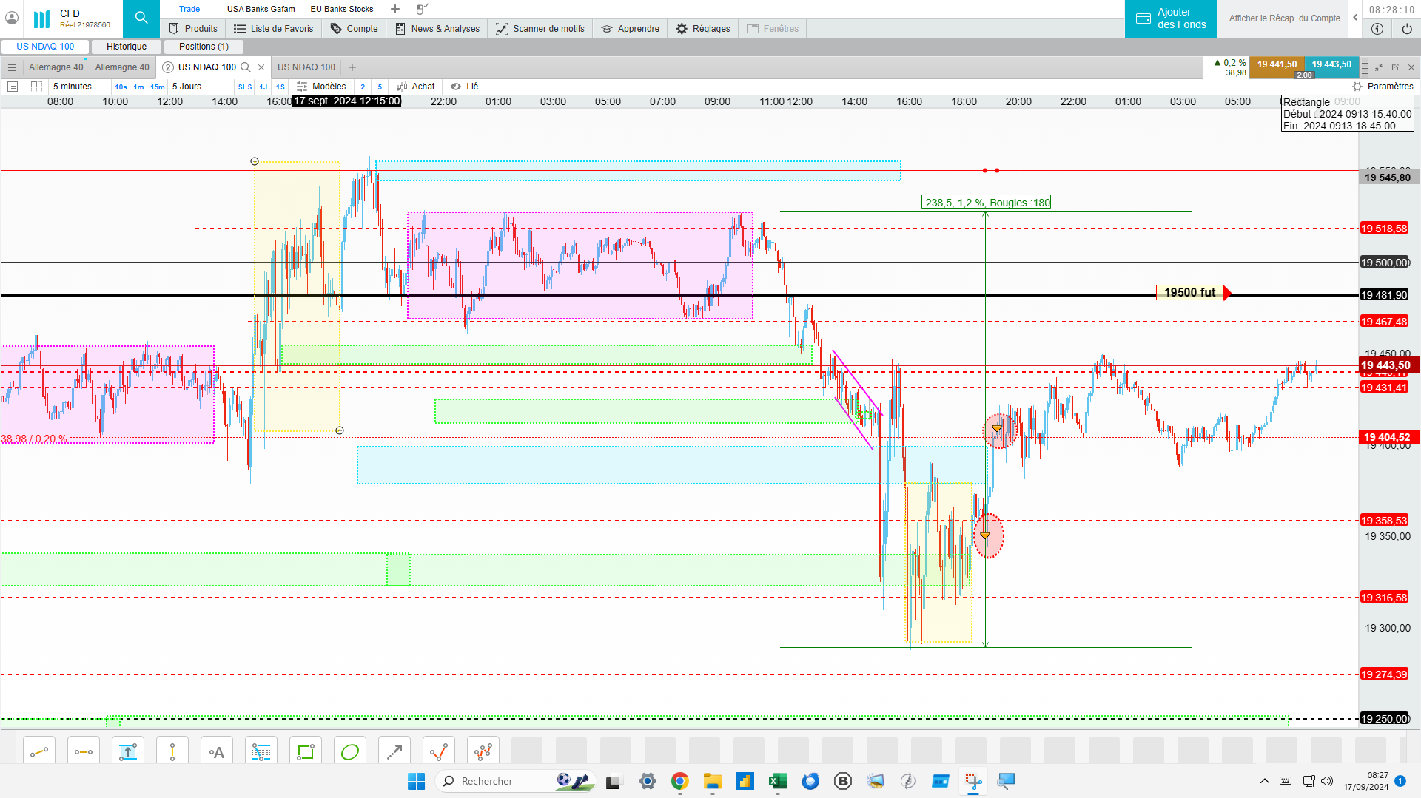Viewport: 1421px width, 798px height.
Task: Open the 5 minutes timeframe dropdown
Action: click(73, 87)
